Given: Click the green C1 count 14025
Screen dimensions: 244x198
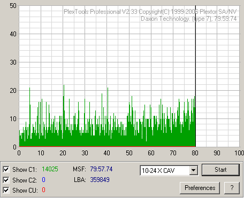Looking at the screenshot, I should (50, 169).
